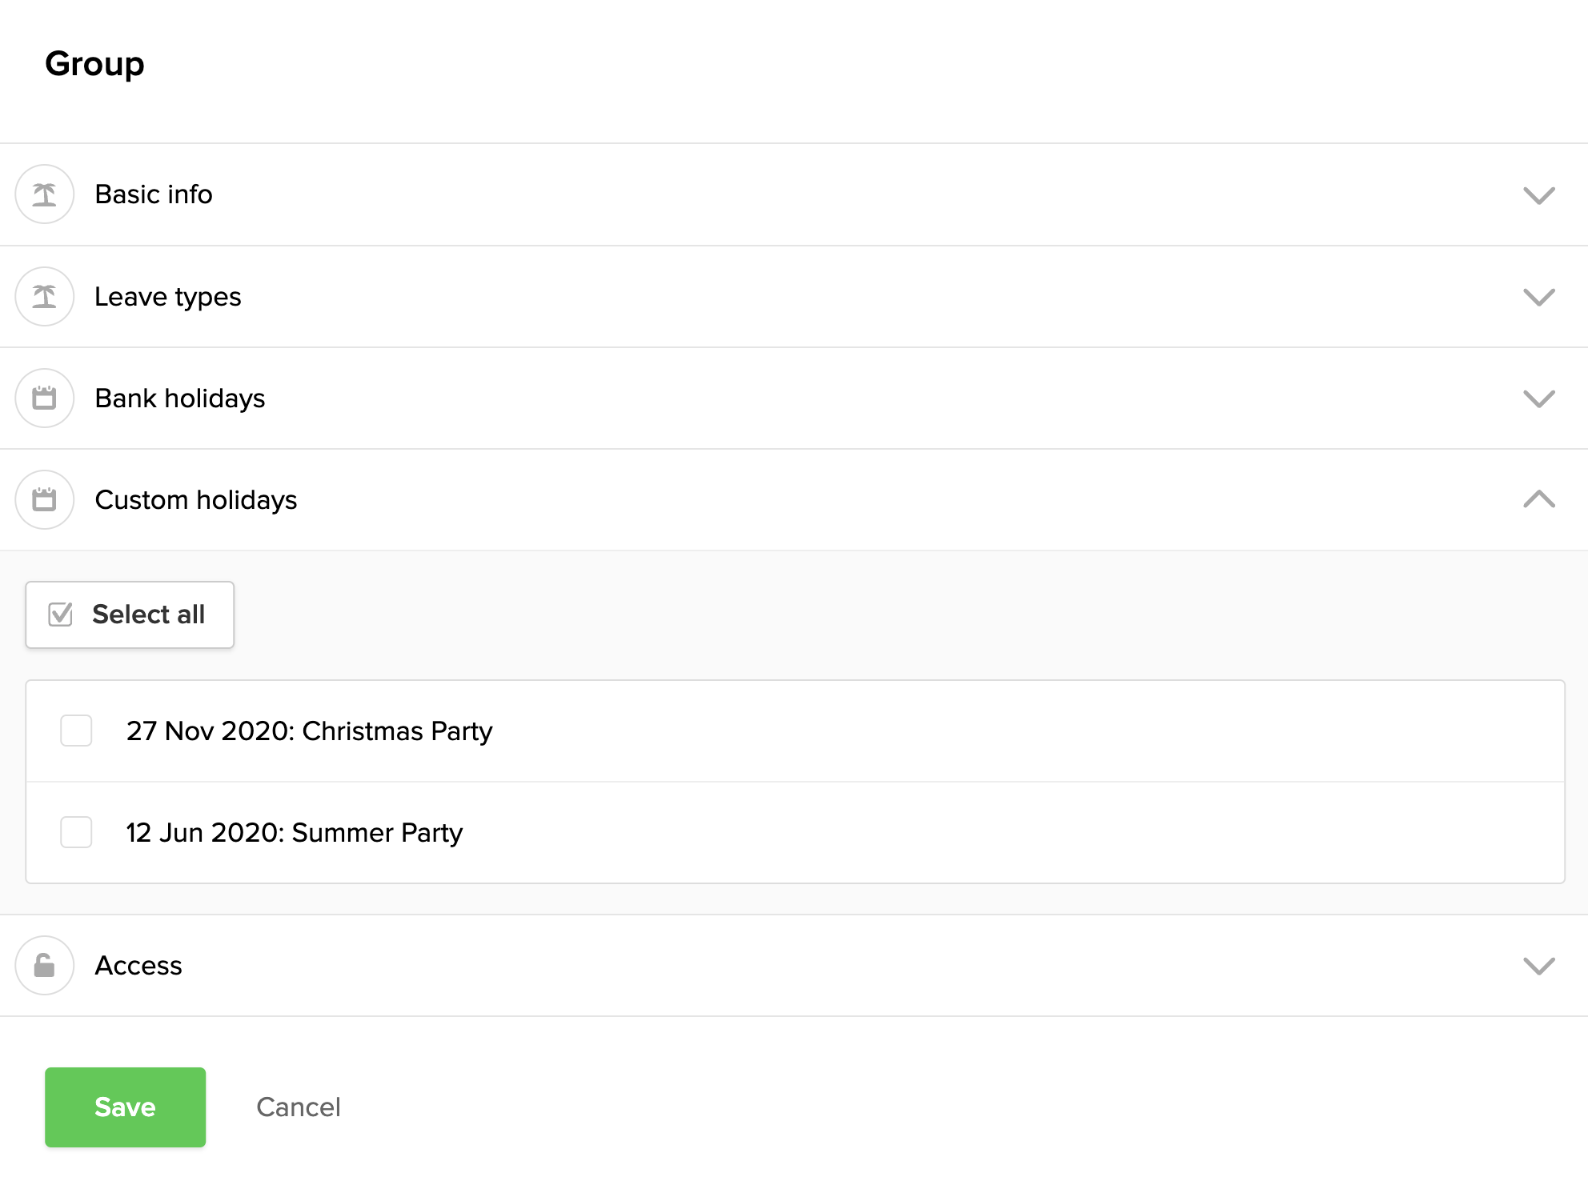This screenshot has width=1588, height=1181.
Task: Select the 27 Nov 2020 Christmas Party text
Action: click(310, 731)
